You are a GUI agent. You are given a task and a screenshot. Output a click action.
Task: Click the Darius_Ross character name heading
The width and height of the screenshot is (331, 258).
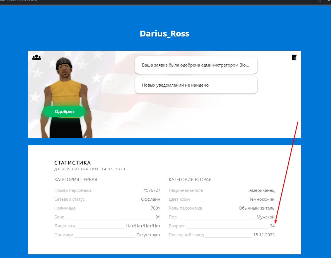[x=165, y=34]
